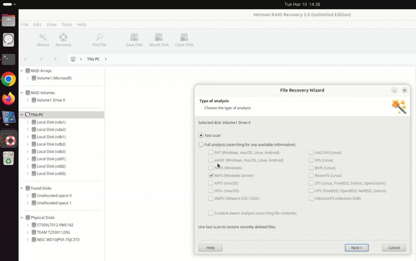Go up one level with up arrow
The image size is (416, 261).
tap(55, 59)
